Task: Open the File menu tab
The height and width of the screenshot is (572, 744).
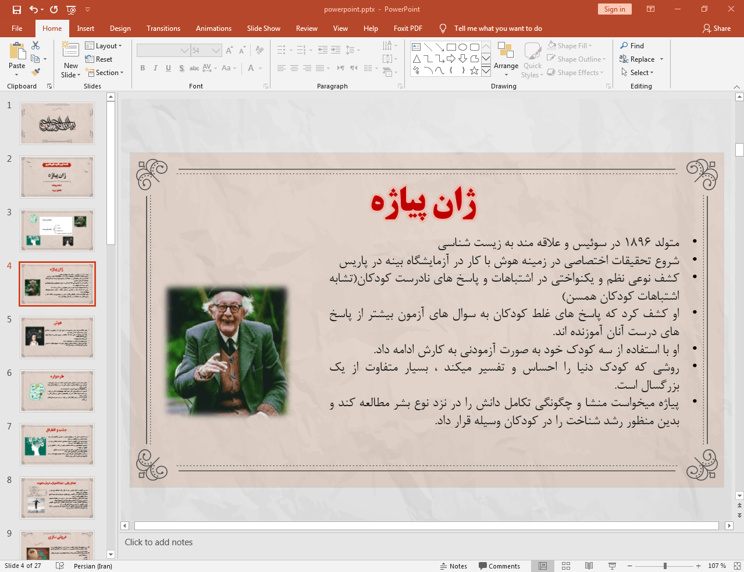Action: coord(17,29)
